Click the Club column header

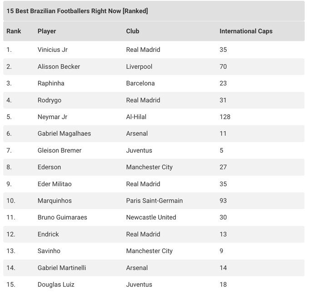click(133, 31)
